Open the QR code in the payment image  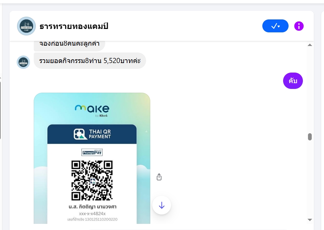tap(92, 180)
